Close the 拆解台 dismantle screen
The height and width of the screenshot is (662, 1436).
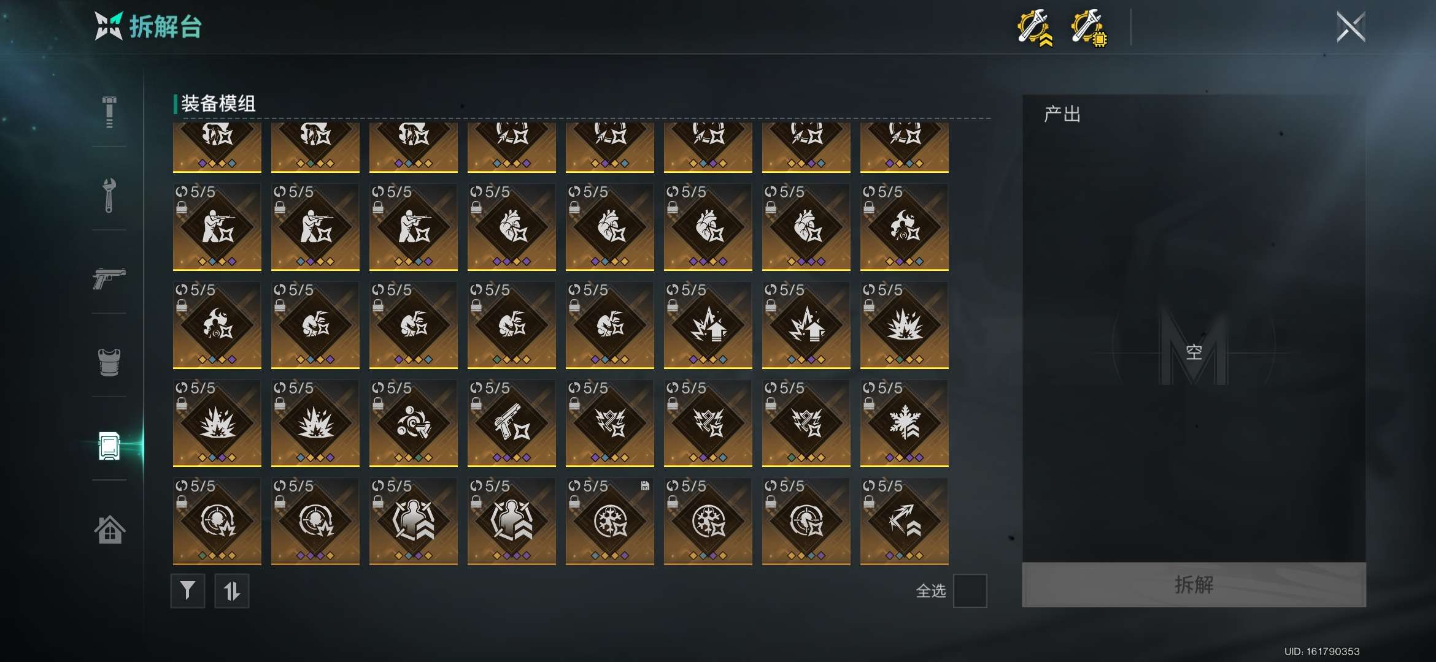(1351, 27)
